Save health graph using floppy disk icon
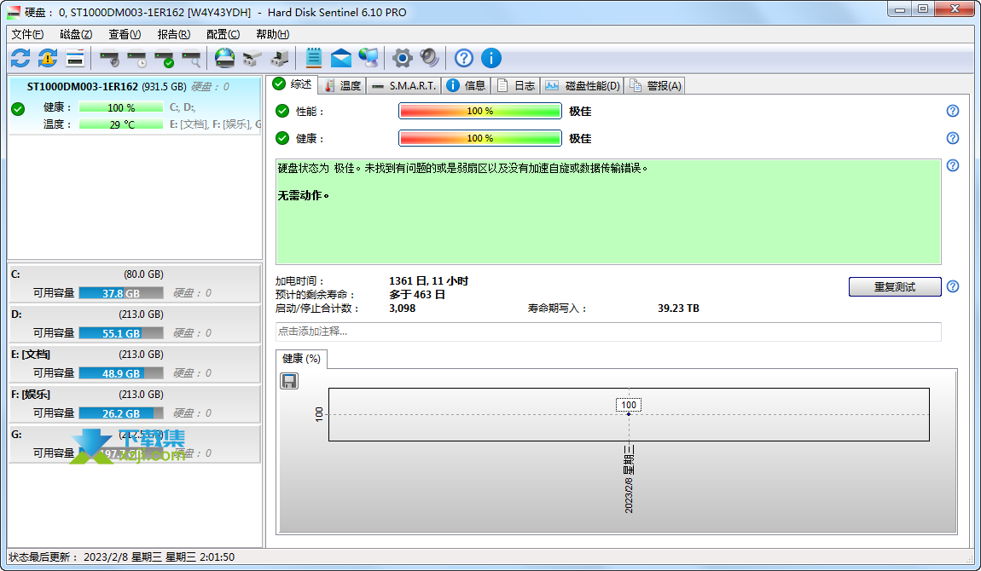The width and height of the screenshot is (981, 571). [x=289, y=380]
